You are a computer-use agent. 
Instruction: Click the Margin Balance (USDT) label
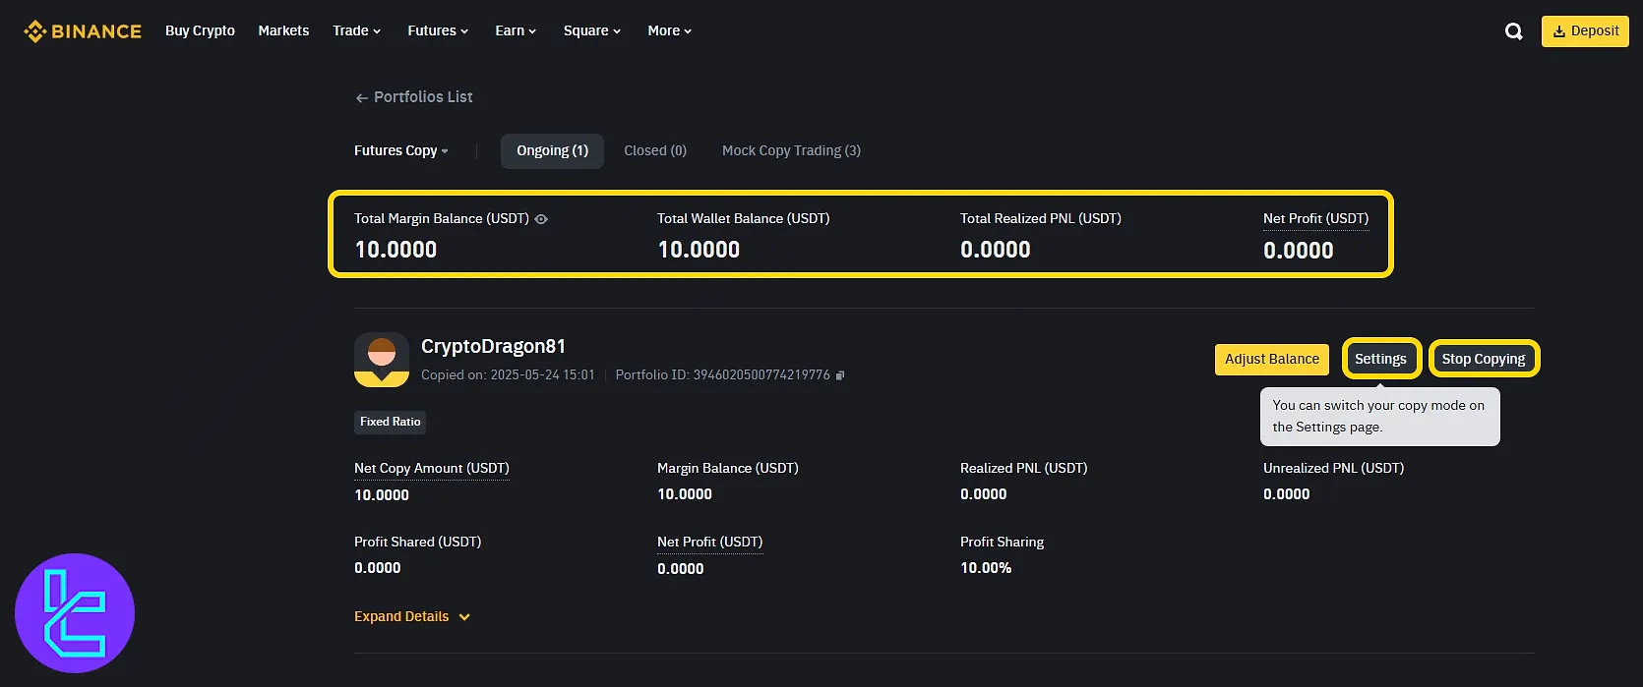tap(728, 469)
